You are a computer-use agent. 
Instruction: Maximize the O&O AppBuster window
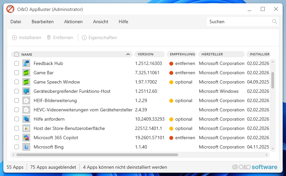click(x=263, y=9)
